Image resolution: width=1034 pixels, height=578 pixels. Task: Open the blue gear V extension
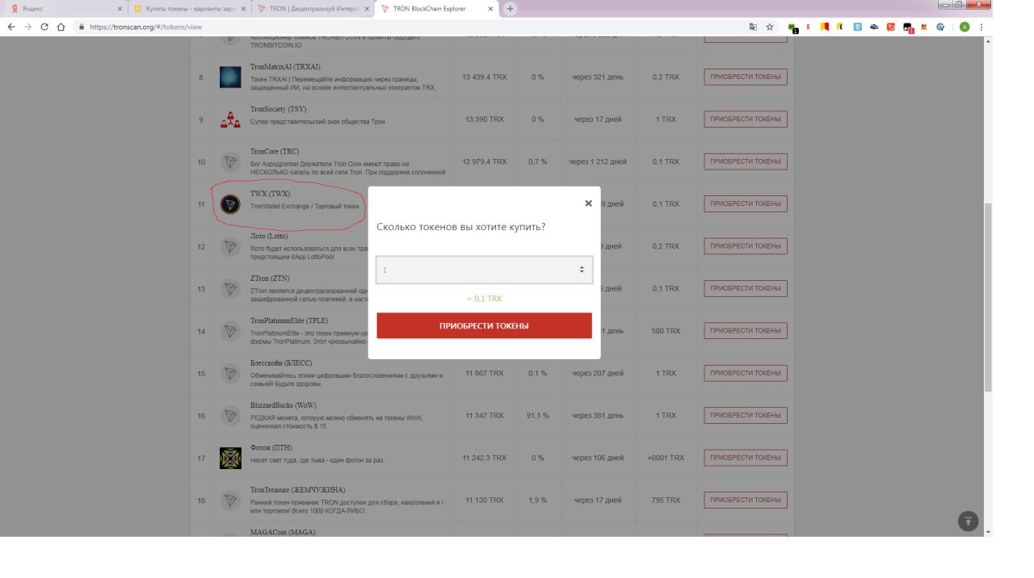pyautogui.click(x=940, y=27)
